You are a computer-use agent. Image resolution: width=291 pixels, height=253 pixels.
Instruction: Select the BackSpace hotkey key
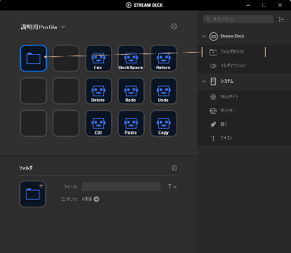coord(131,58)
